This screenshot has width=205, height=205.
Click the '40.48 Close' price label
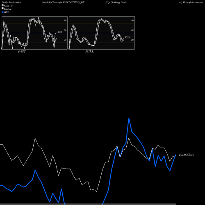point(186,155)
